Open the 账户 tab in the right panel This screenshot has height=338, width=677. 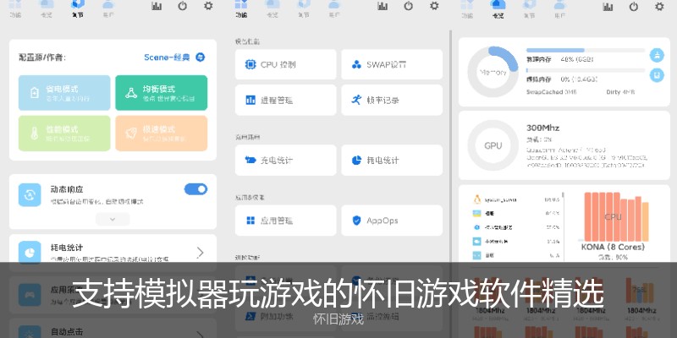[559, 8]
